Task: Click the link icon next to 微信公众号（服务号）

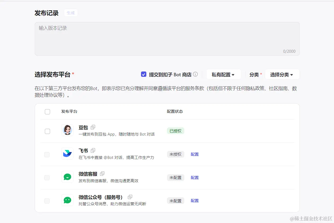Action: click(x=130, y=197)
